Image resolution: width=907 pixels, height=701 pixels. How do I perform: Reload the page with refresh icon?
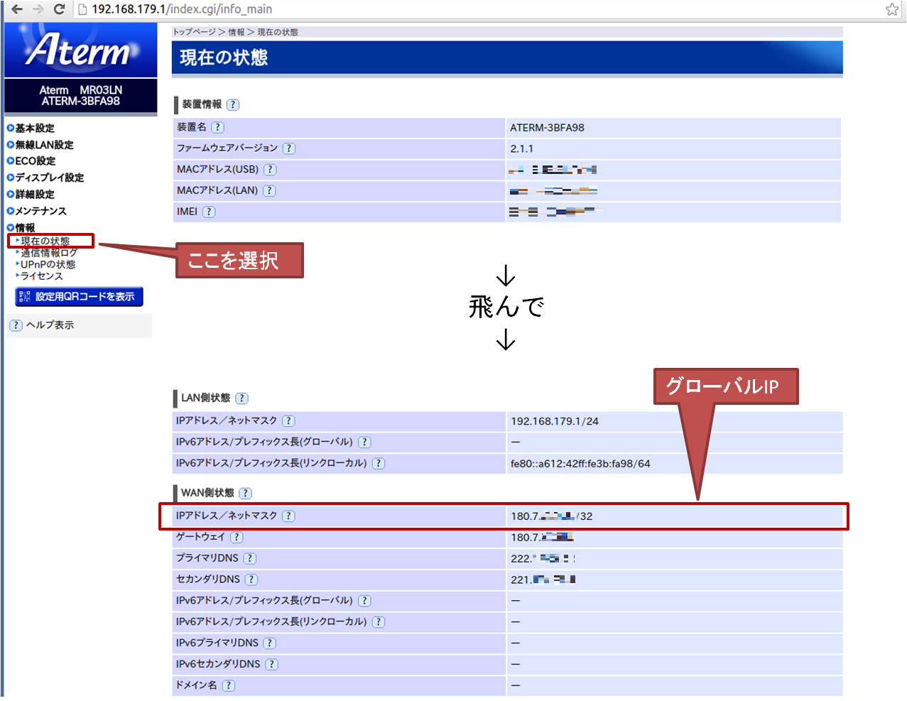point(60,9)
